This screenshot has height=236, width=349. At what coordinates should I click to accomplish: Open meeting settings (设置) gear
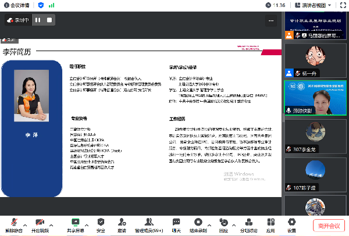click(x=291, y=223)
